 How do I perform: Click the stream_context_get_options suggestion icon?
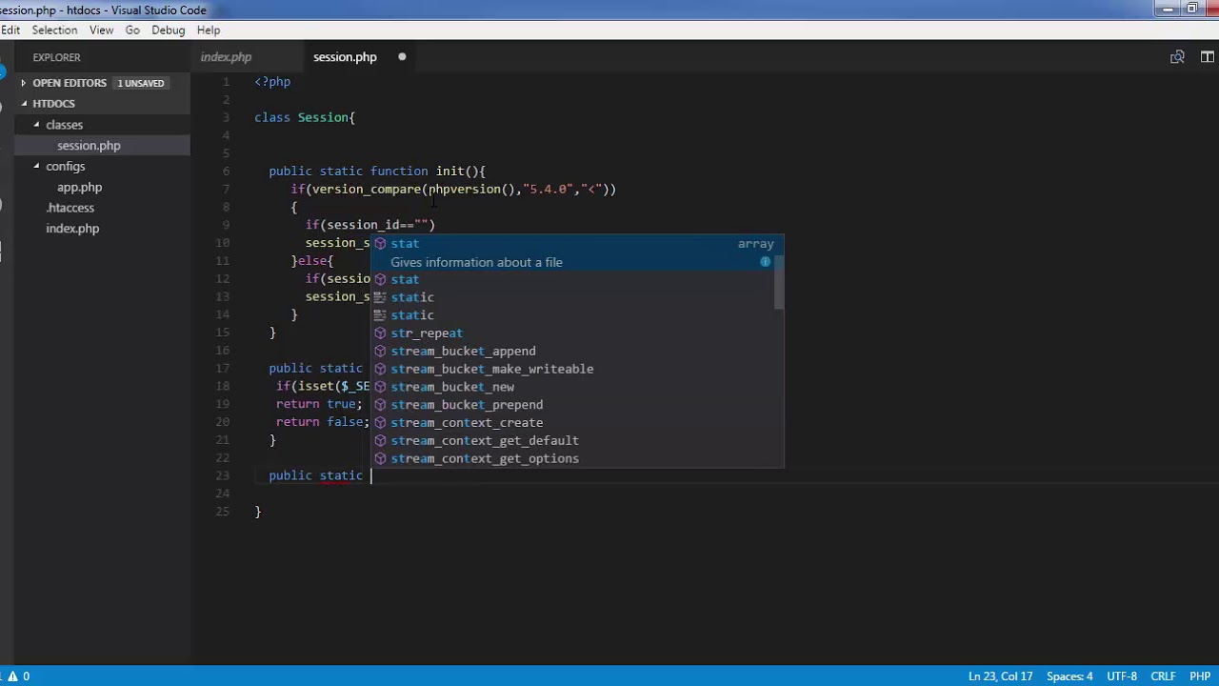point(380,459)
